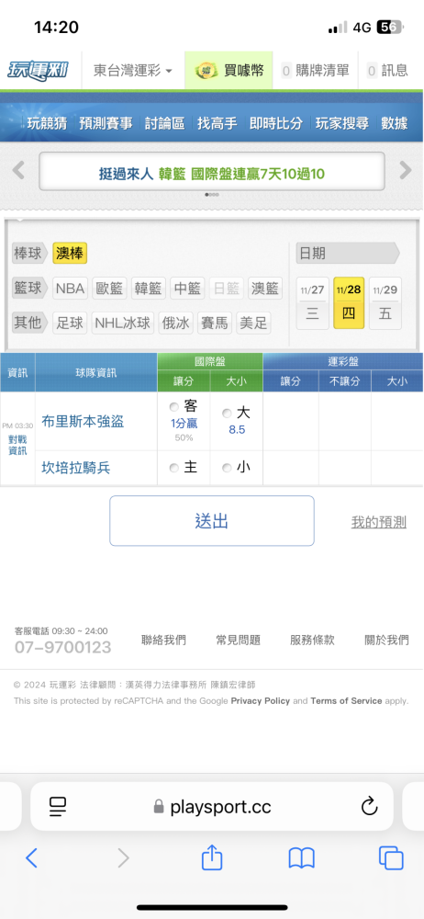This screenshot has height=919, width=424.
Task: Show Safari open tabs icon
Action: pos(391,858)
